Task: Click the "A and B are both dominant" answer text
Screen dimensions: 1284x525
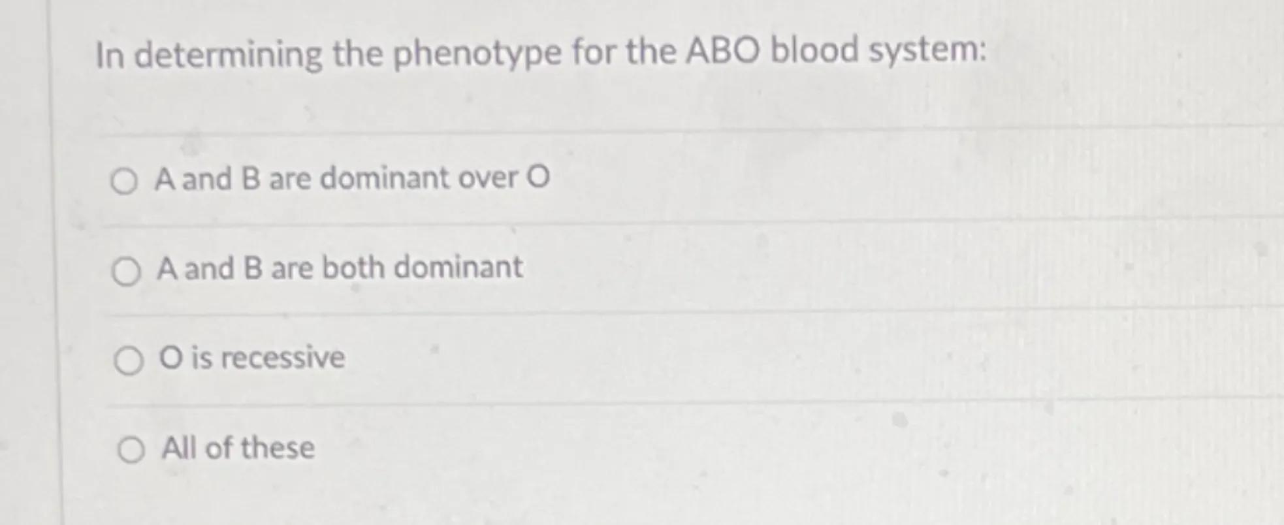Action: point(340,268)
